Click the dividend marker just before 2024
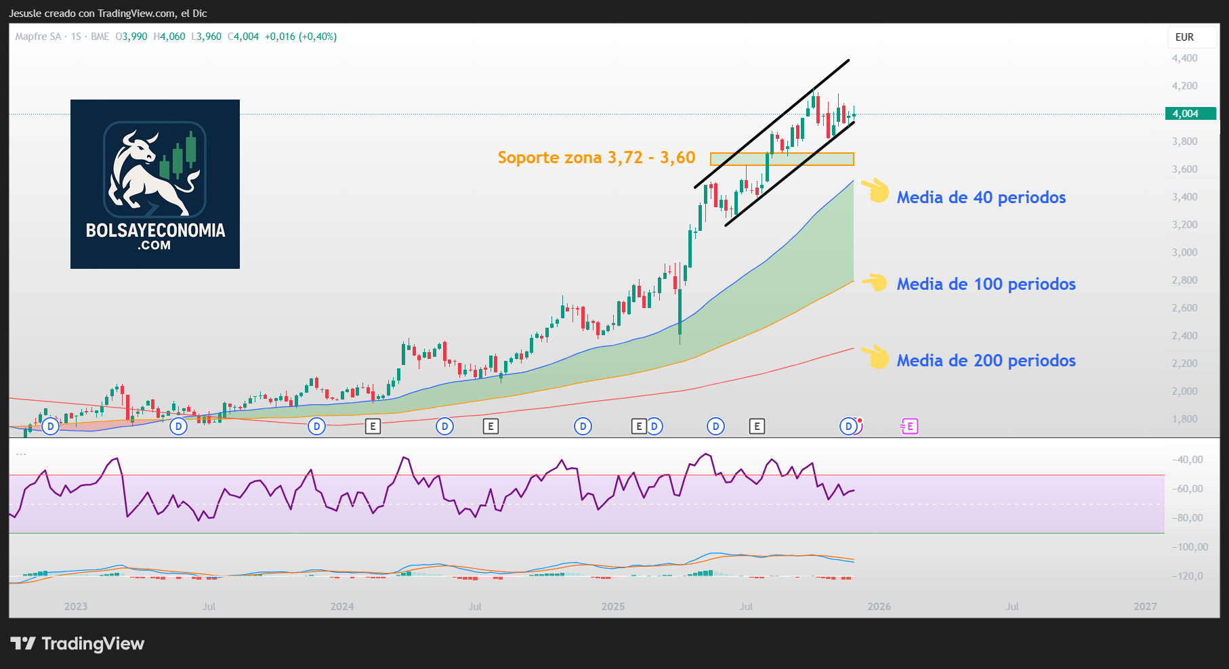The height and width of the screenshot is (669, 1229). tap(316, 427)
